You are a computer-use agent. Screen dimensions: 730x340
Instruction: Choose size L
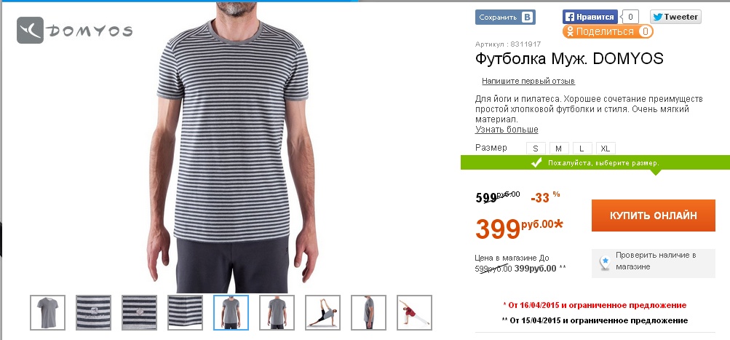click(582, 149)
